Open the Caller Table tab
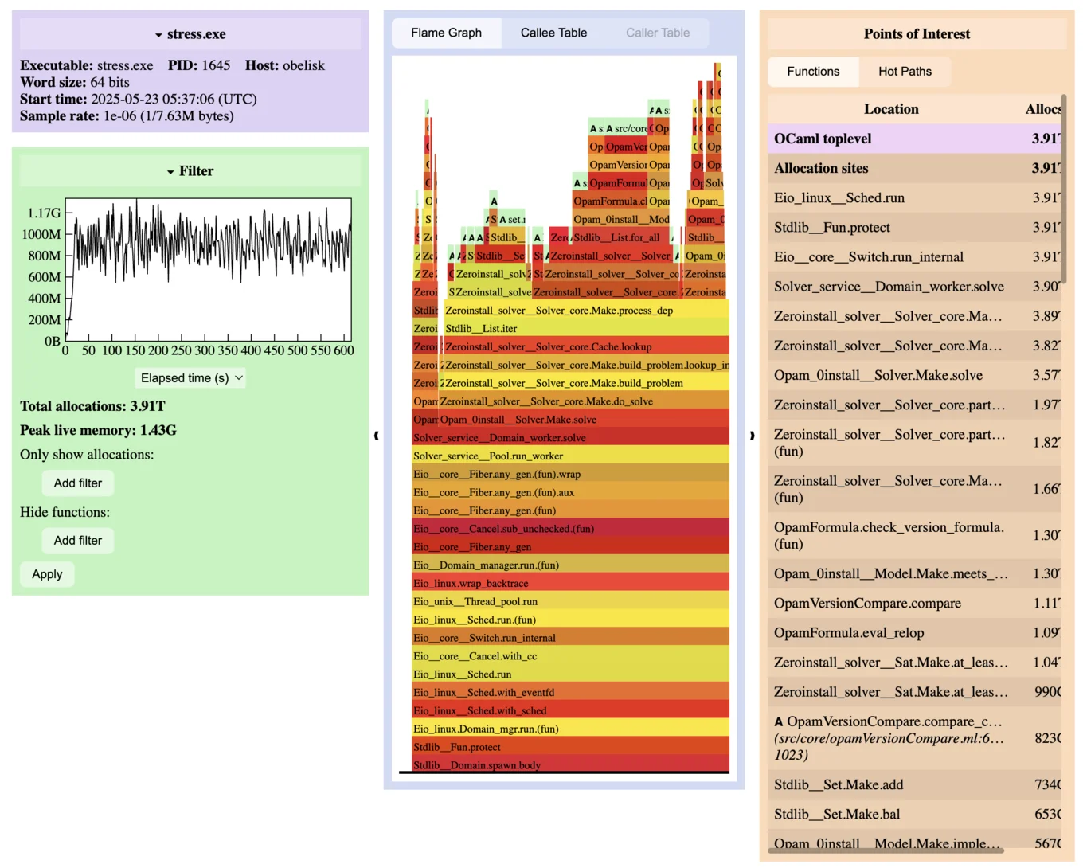Viewport: 1083px width, 868px height. click(x=657, y=33)
